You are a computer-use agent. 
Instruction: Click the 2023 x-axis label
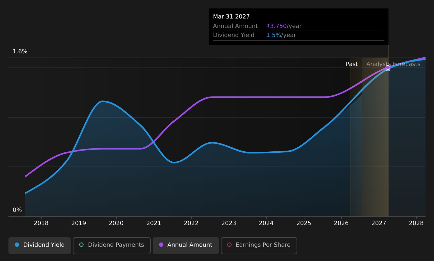click(x=229, y=223)
